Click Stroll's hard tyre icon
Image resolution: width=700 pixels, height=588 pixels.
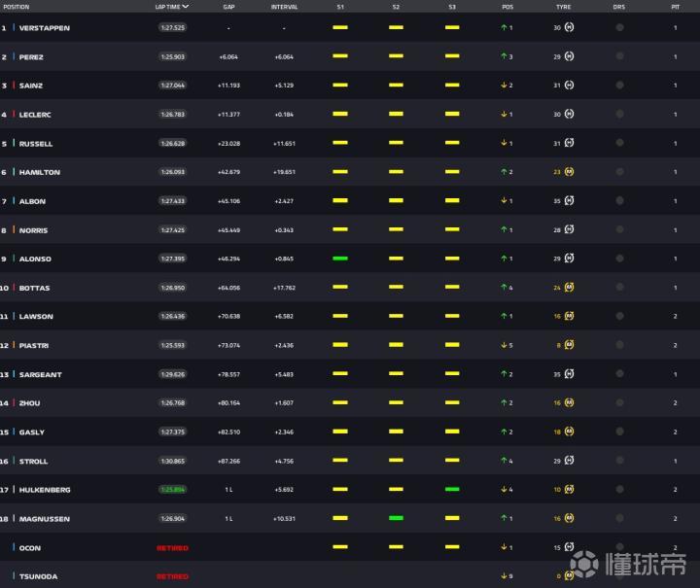click(569, 461)
